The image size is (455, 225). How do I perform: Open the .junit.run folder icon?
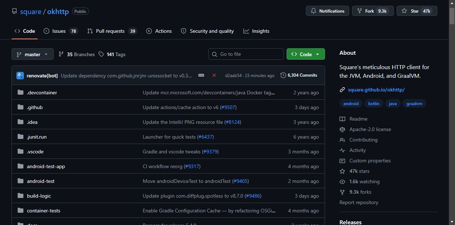21,137
